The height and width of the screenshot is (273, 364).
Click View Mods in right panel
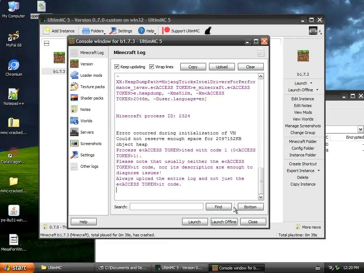point(303,112)
